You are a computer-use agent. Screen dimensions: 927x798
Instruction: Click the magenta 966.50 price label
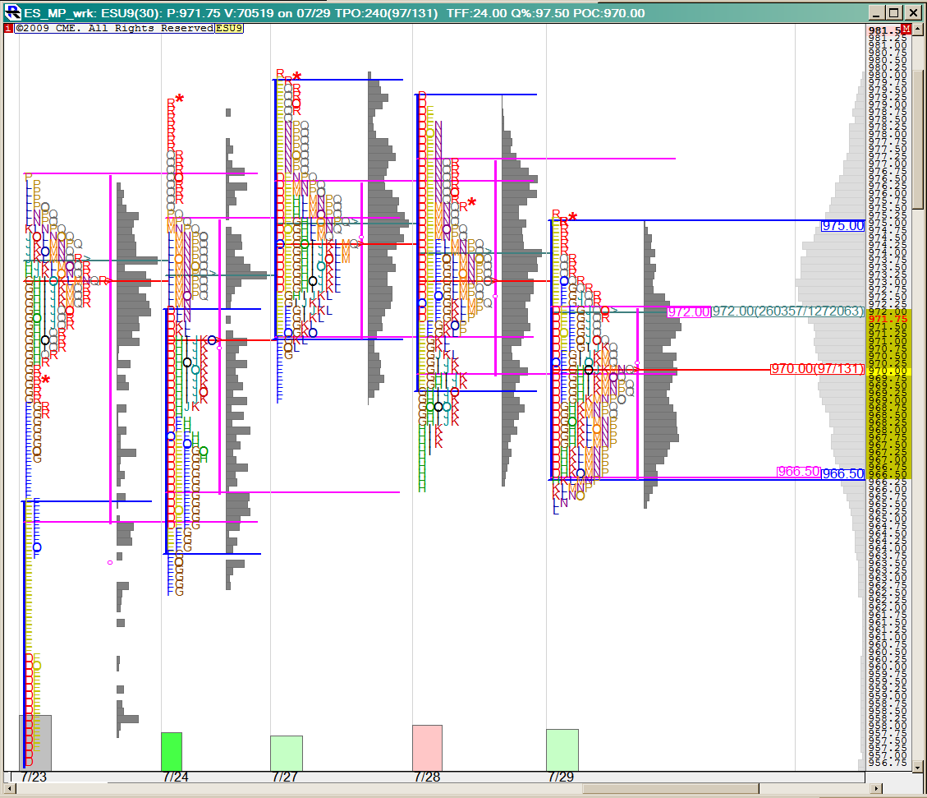click(798, 472)
